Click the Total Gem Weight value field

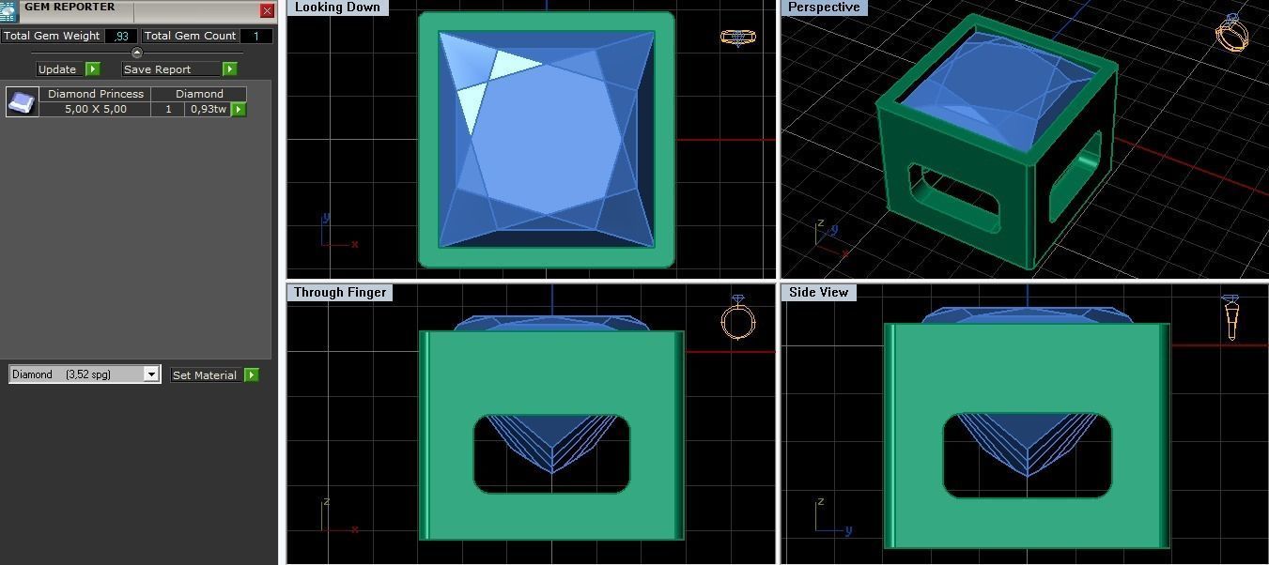(120, 36)
